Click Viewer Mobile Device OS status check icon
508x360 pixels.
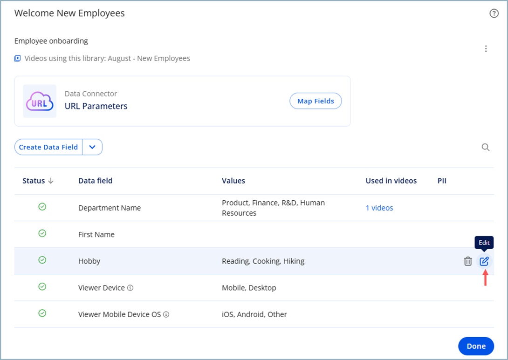42,313
